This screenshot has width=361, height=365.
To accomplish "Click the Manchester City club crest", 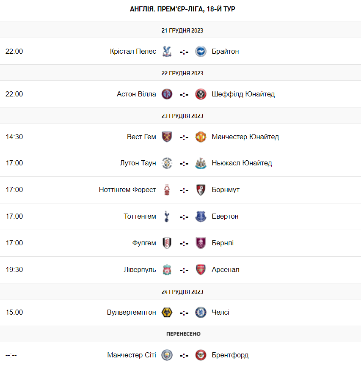I will [167, 355].
